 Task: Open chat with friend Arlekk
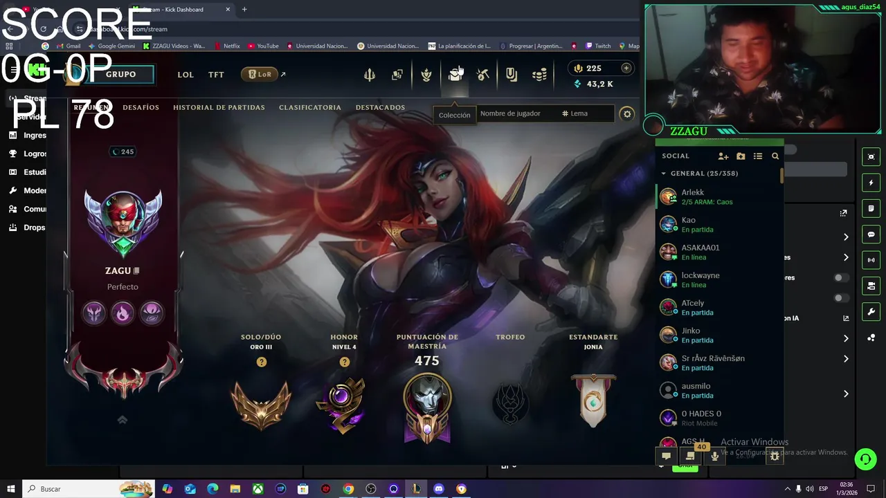coord(718,197)
